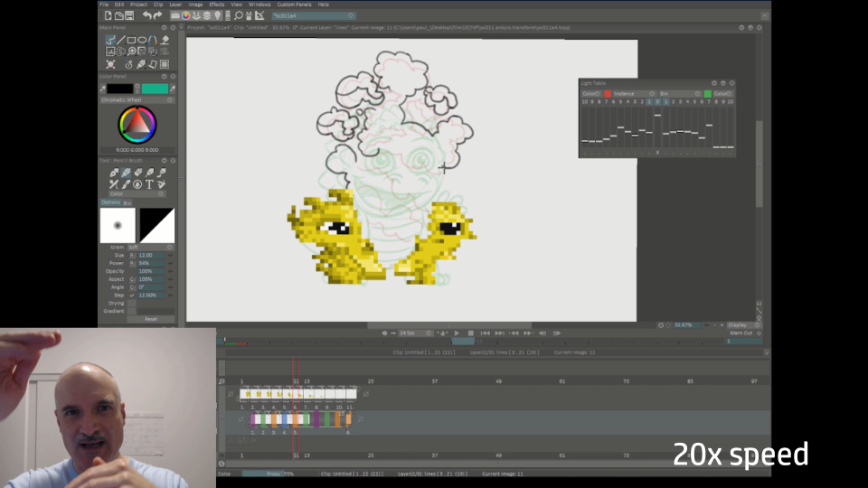Open the Grain Soft dropdown
Image resolution: width=868 pixels, height=488 pixels.
coord(151,247)
